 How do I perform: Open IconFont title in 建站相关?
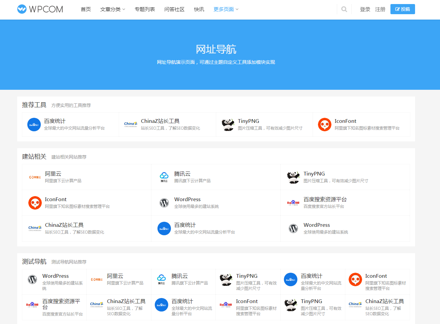point(56,199)
